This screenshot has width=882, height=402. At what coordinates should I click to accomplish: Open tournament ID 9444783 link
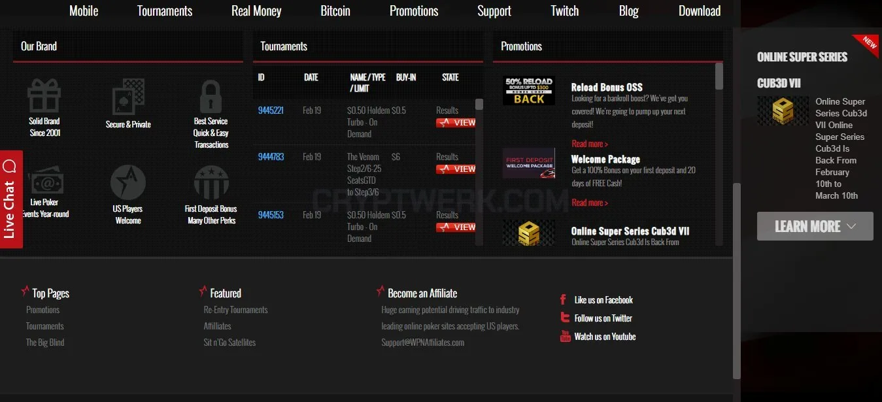click(x=271, y=157)
